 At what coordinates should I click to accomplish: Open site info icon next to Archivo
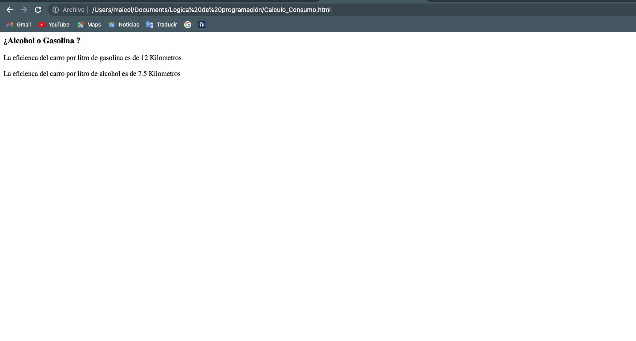[56, 10]
